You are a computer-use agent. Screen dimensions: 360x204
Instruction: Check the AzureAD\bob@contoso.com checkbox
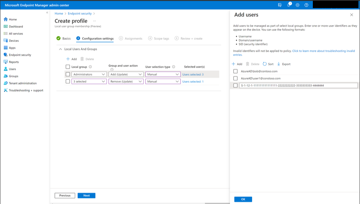235,71
